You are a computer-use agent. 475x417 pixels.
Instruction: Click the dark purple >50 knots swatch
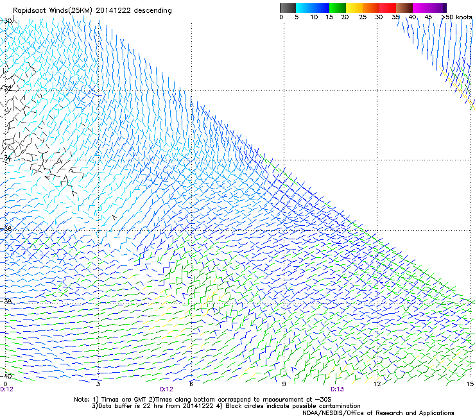pyautogui.click(x=444, y=8)
